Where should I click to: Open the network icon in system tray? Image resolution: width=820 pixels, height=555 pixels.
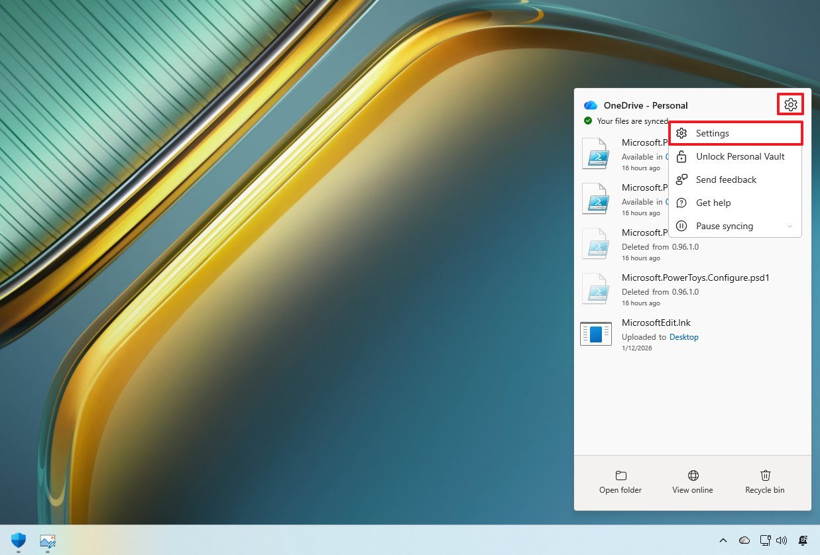point(765,540)
